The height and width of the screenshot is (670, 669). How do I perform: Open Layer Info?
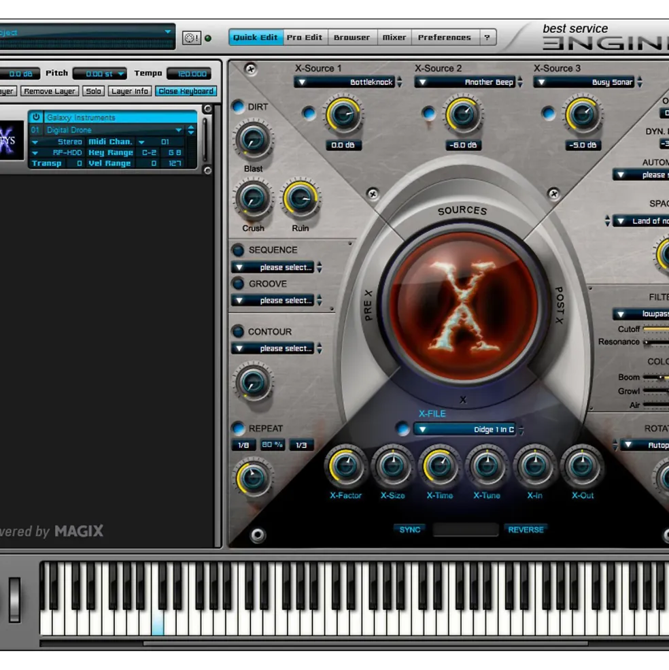click(x=130, y=91)
